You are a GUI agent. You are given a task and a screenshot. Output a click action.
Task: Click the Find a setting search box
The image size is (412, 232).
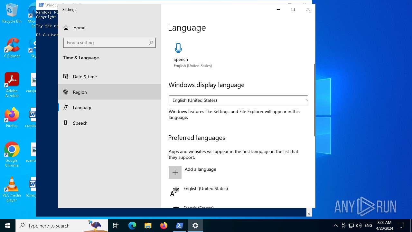click(109, 43)
